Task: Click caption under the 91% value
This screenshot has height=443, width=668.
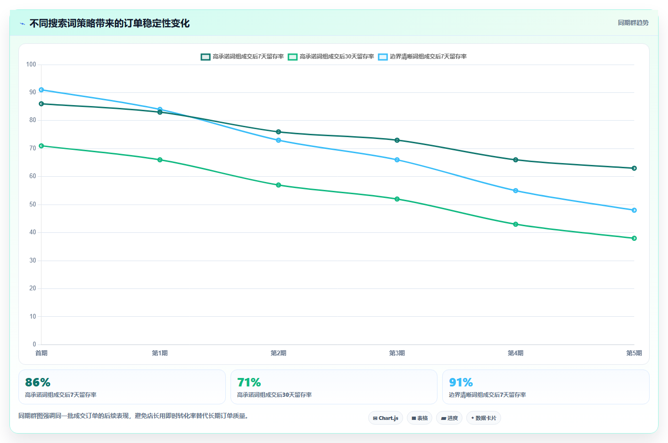Action: [487, 395]
